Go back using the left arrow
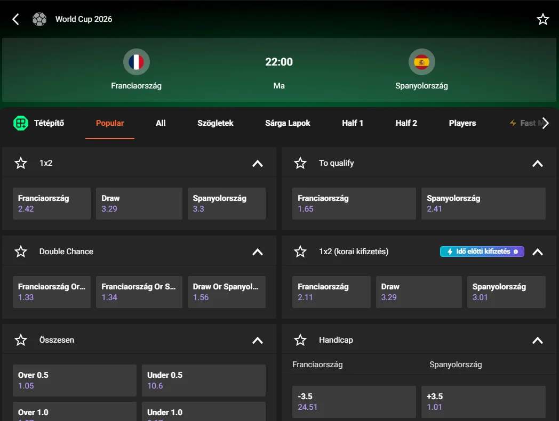 click(x=15, y=19)
